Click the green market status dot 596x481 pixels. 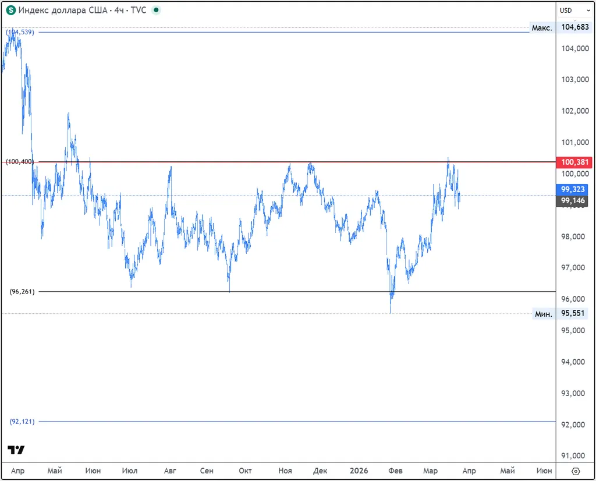[x=156, y=10]
